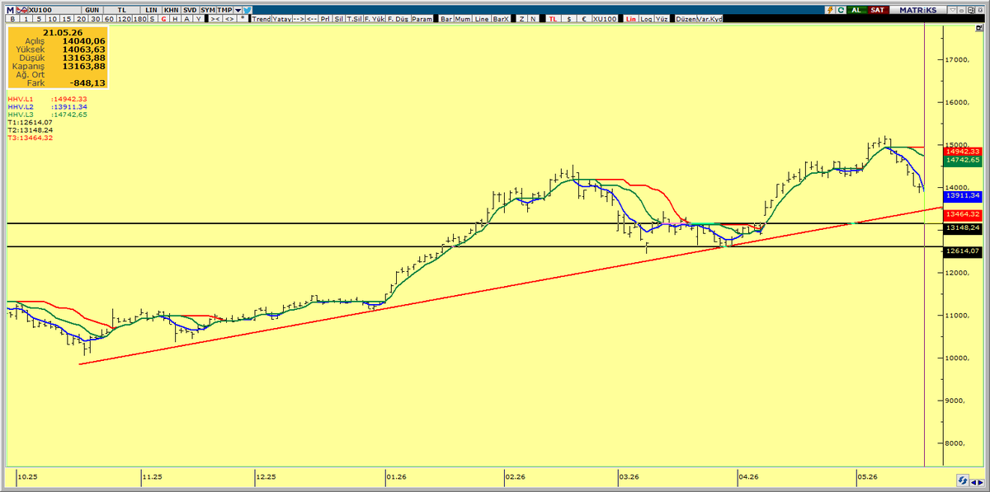Screen dimensions: 990x492
Task: Open the Param parameters button
Action: click(422, 19)
